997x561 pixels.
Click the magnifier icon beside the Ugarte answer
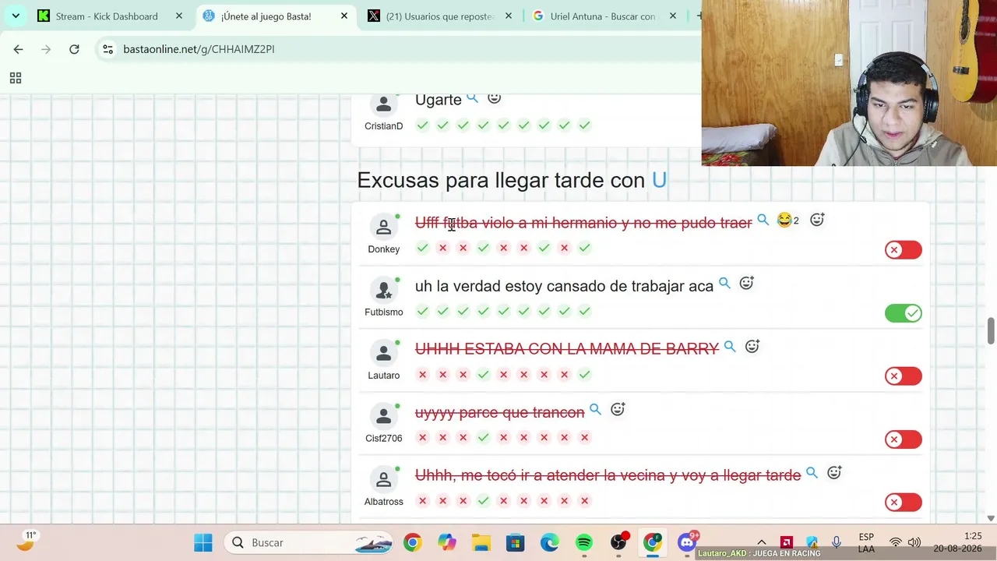(x=472, y=98)
